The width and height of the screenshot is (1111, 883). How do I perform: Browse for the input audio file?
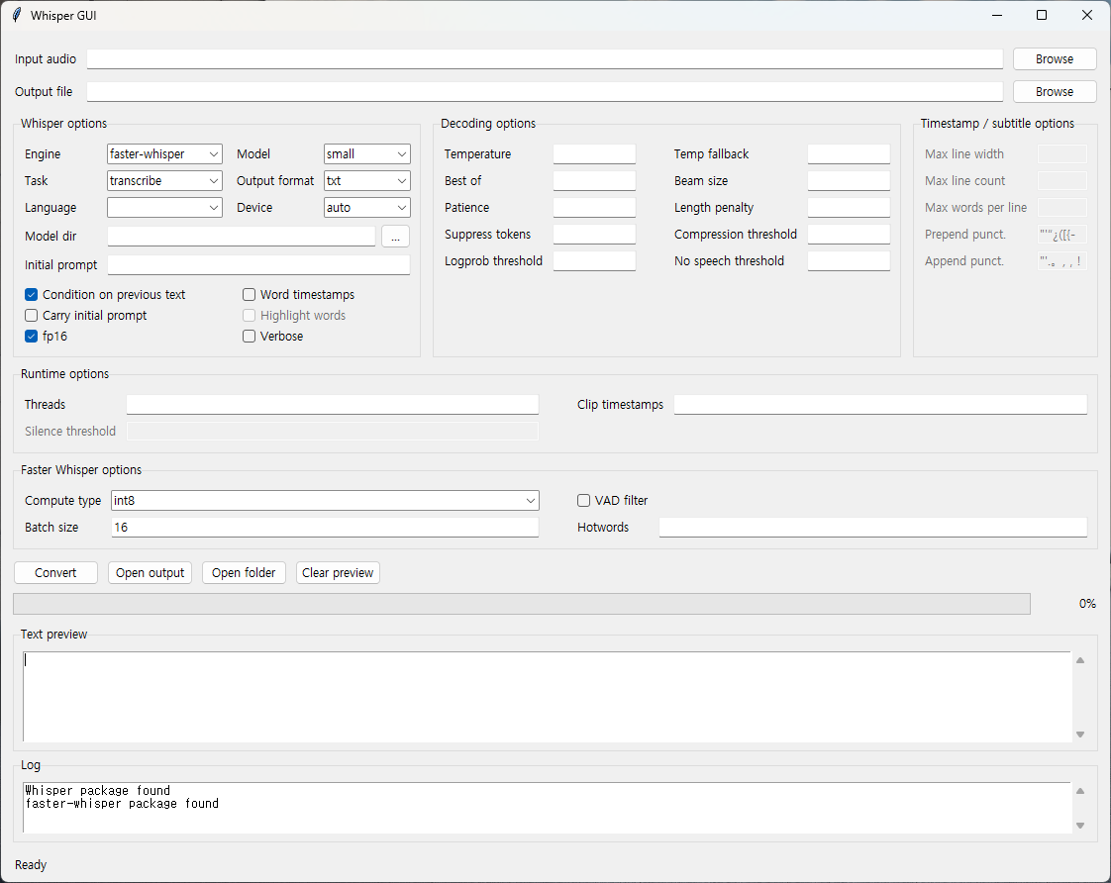1055,59
